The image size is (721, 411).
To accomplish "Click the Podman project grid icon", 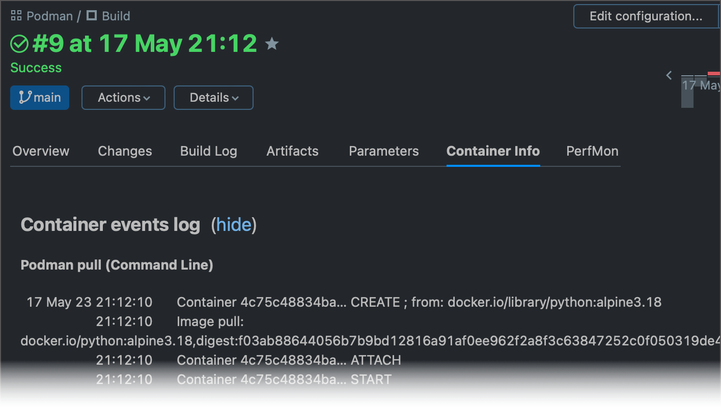I will (16, 16).
